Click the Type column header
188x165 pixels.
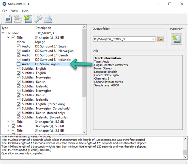pos(18,28)
